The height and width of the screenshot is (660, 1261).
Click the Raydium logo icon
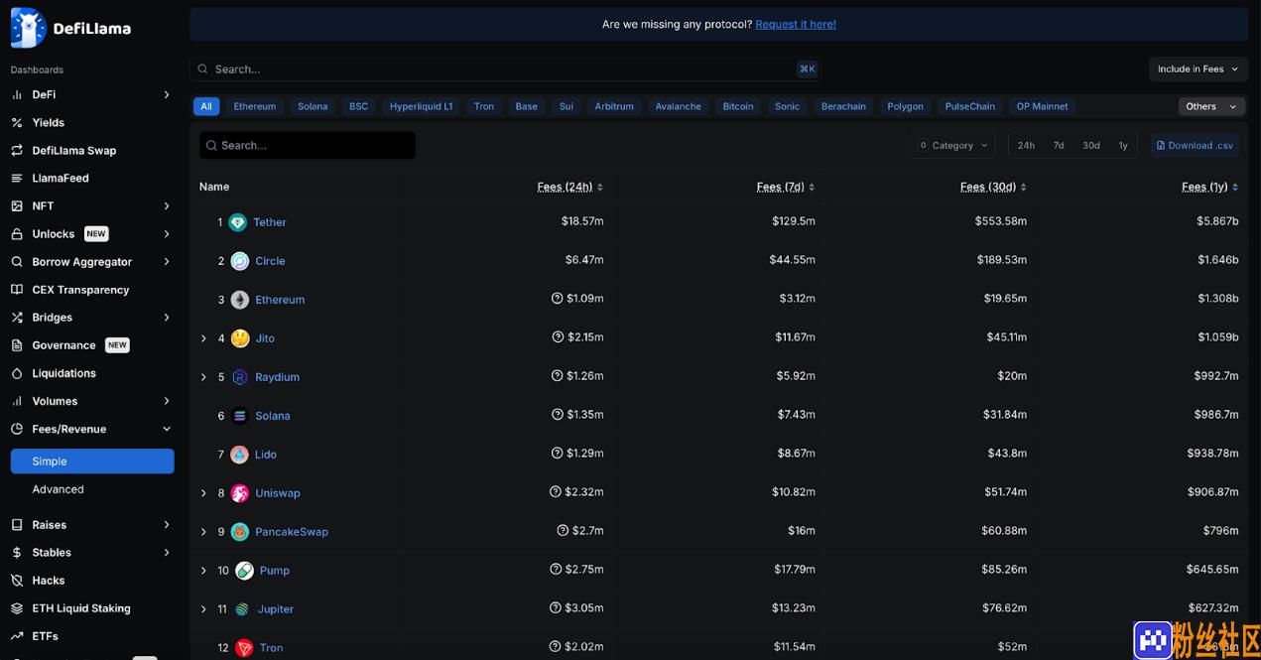240,377
